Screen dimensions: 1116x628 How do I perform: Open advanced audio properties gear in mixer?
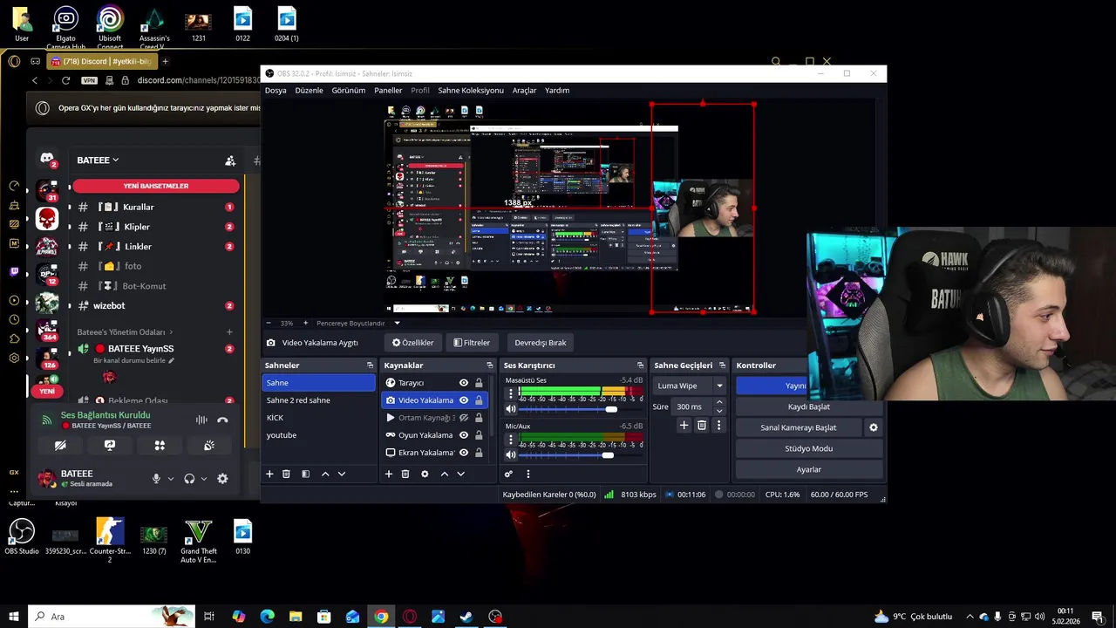click(508, 474)
